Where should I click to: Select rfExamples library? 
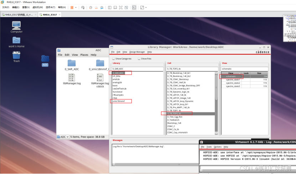click(x=118, y=95)
